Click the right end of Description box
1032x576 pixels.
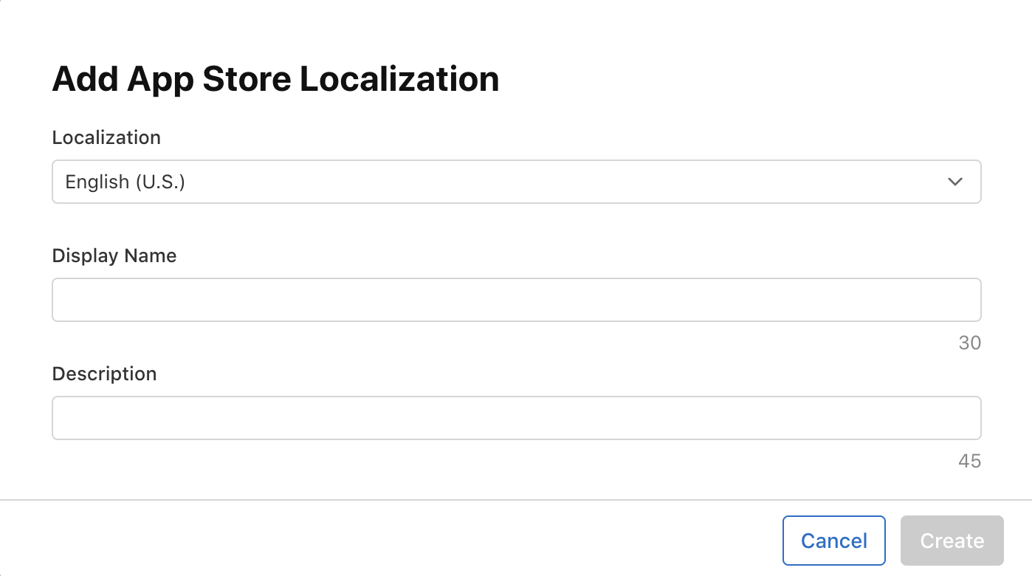967,418
